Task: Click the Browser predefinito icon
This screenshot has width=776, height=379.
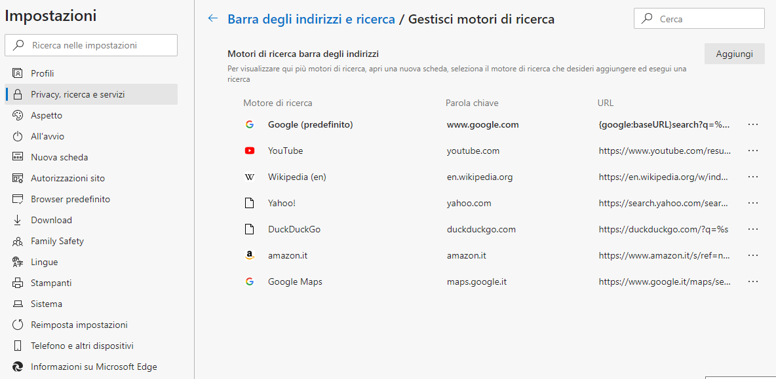Action: click(18, 199)
